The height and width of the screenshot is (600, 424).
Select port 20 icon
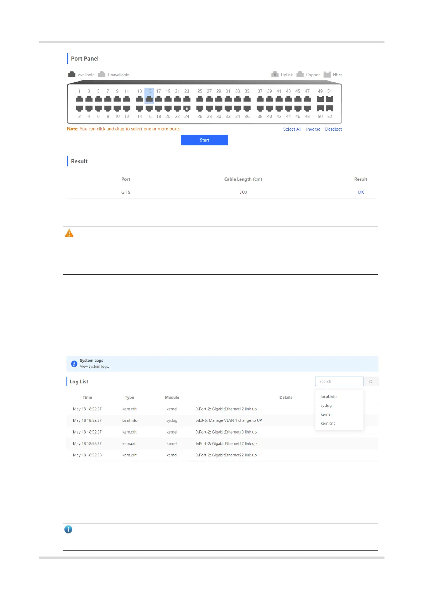click(168, 108)
